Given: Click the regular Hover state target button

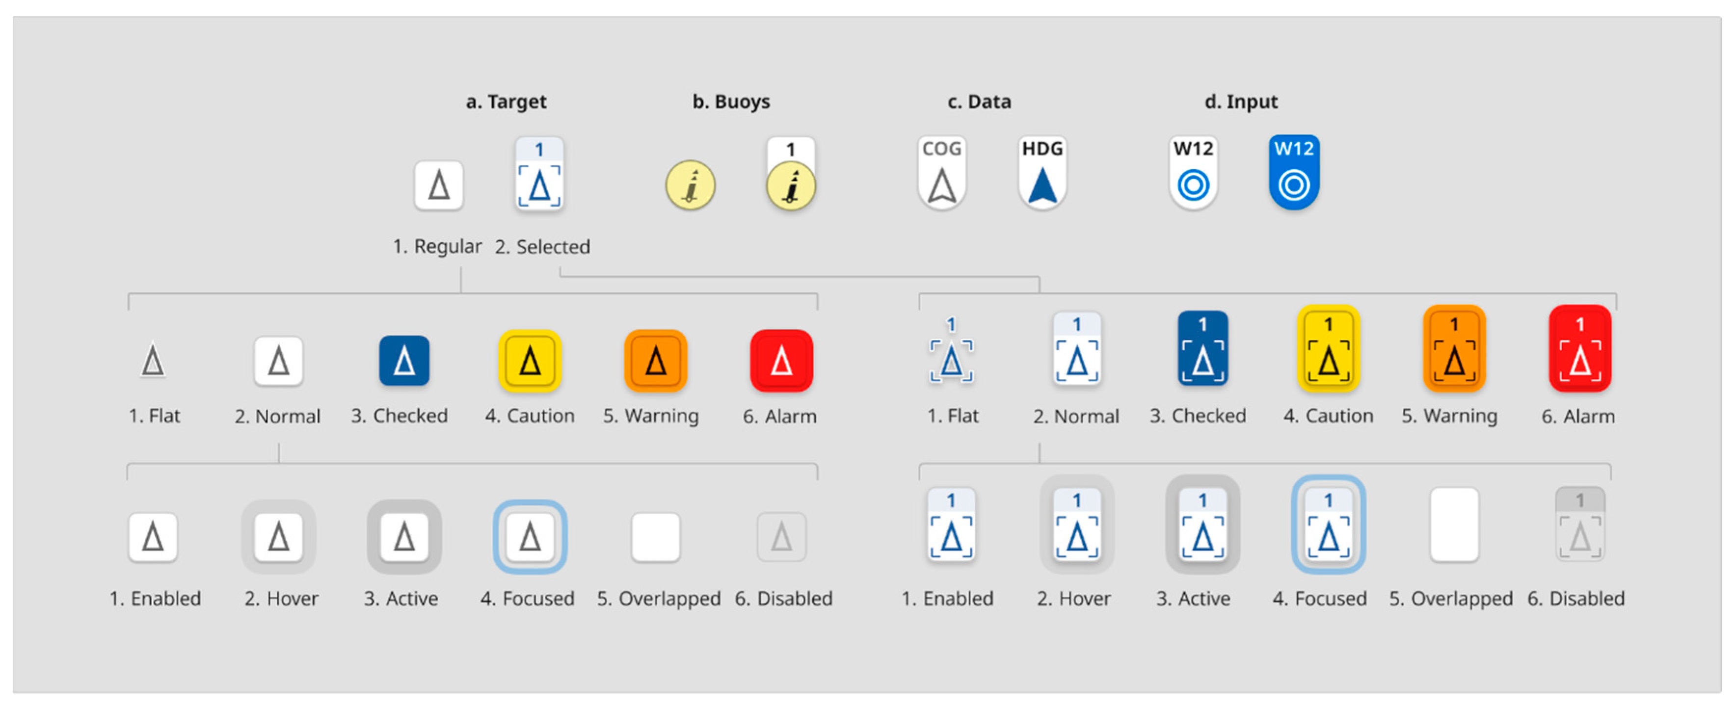Looking at the screenshot, I should [278, 536].
